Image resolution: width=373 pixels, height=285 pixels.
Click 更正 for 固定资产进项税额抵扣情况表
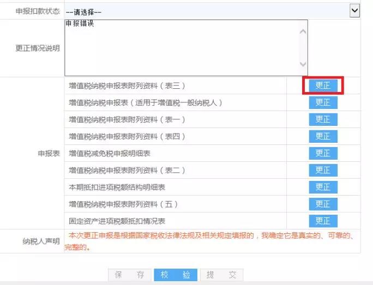point(323,221)
